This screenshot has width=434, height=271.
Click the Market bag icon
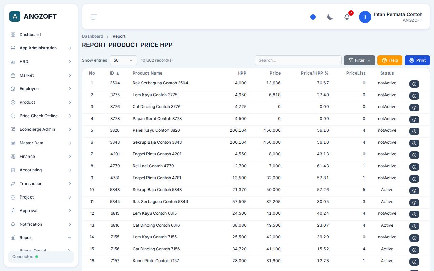13,75
